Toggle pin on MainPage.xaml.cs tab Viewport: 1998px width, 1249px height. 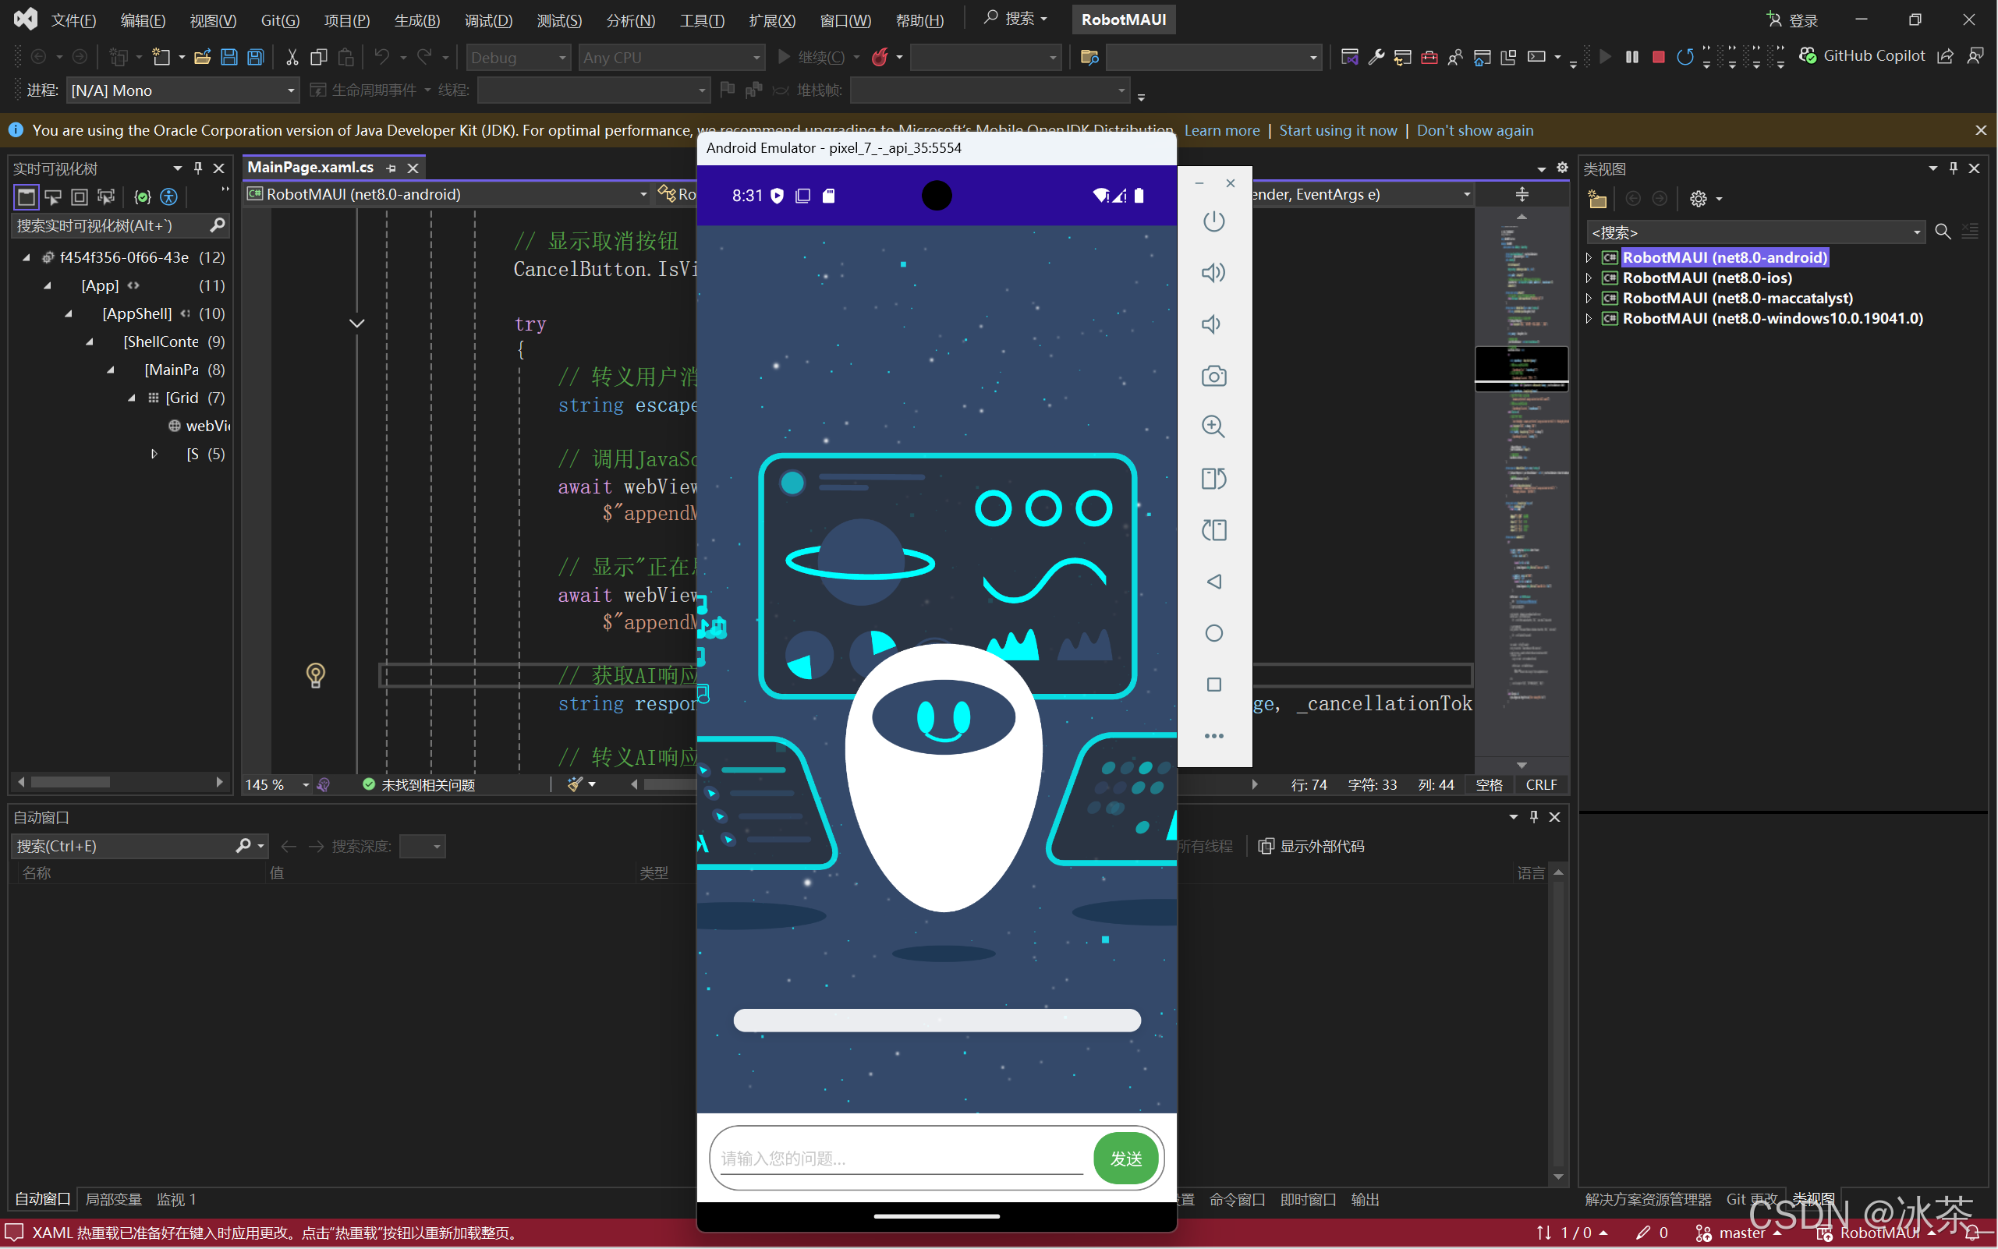tap(391, 168)
